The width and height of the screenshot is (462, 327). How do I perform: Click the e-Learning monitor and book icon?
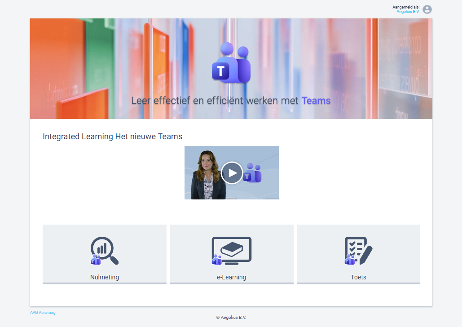tap(232, 249)
